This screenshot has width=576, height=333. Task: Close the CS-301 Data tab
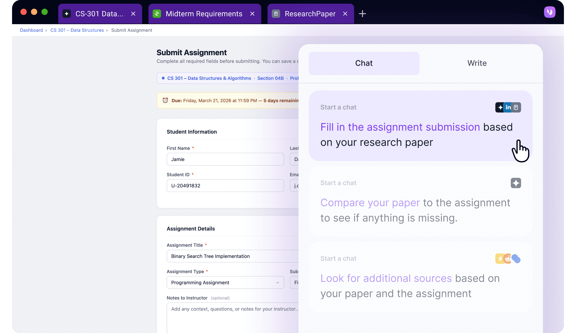(133, 14)
